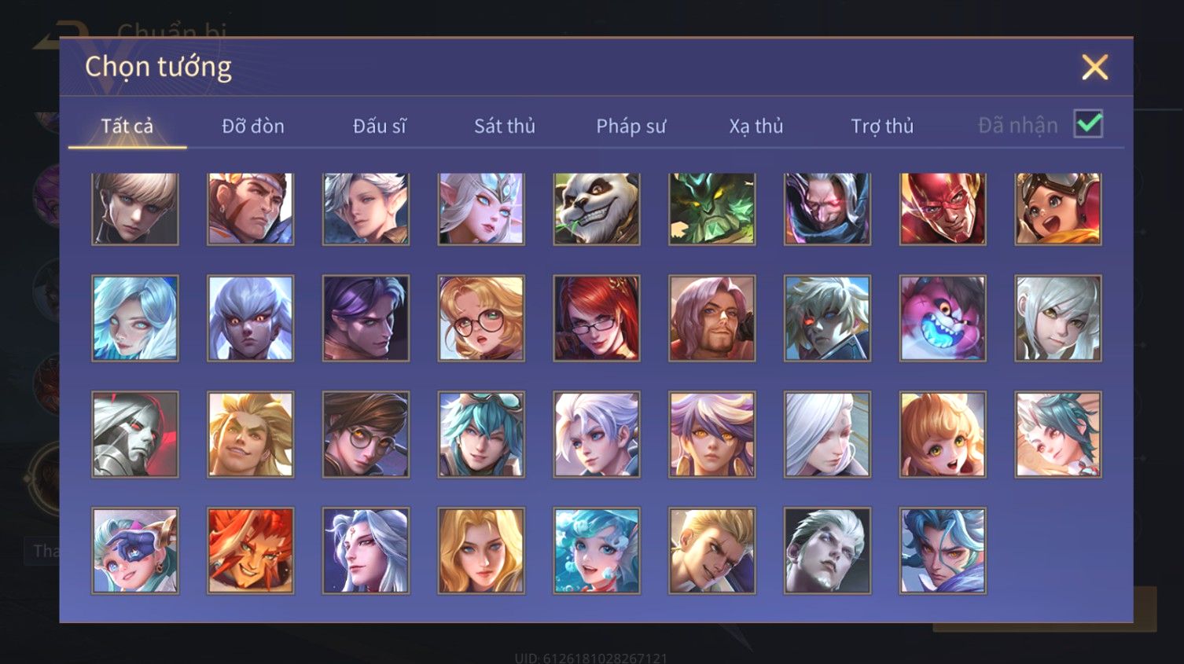The height and width of the screenshot is (664, 1184).
Task: Select the goggles pilot girl hero
Action: point(1058,209)
